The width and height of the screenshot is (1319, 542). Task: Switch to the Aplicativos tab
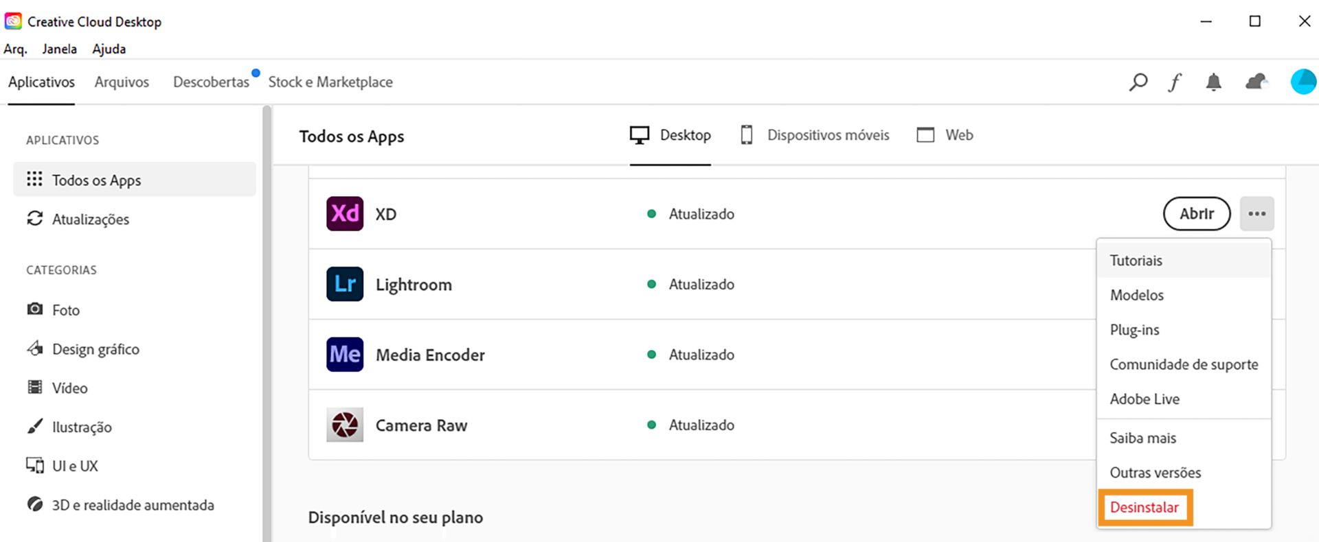coord(41,82)
